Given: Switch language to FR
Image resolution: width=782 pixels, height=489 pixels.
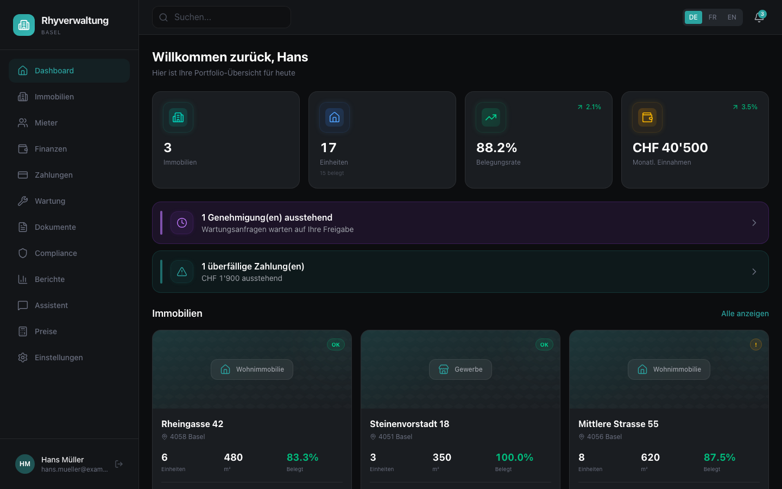Looking at the screenshot, I should [712, 17].
